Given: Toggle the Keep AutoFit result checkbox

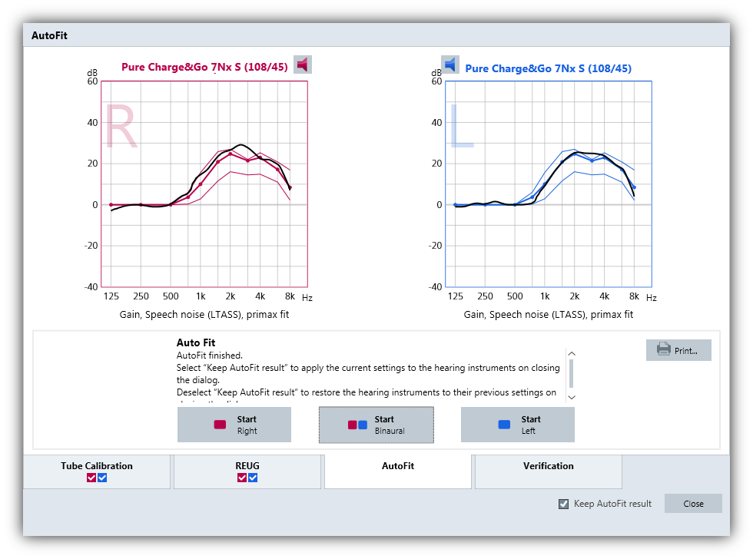Looking at the screenshot, I should click(564, 504).
